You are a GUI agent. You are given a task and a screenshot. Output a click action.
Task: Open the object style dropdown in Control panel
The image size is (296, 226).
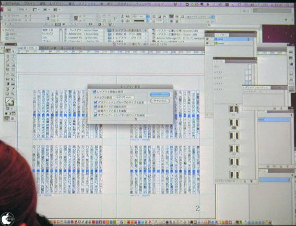coord(212,17)
